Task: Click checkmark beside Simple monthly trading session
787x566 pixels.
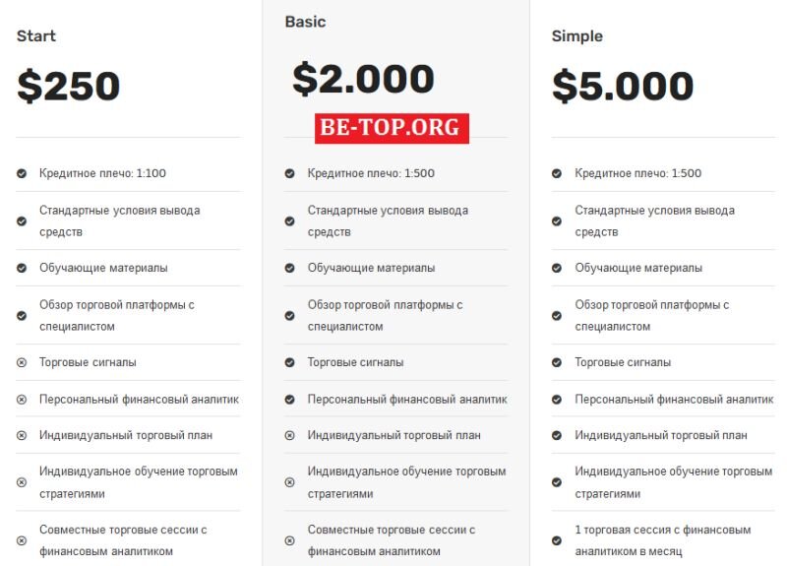Action: (557, 540)
